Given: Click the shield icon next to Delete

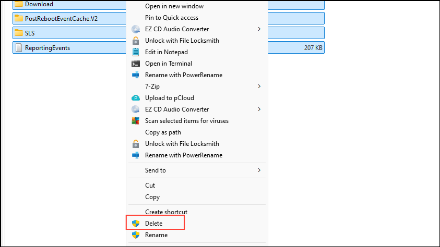Looking at the screenshot, I should [136, 224].
